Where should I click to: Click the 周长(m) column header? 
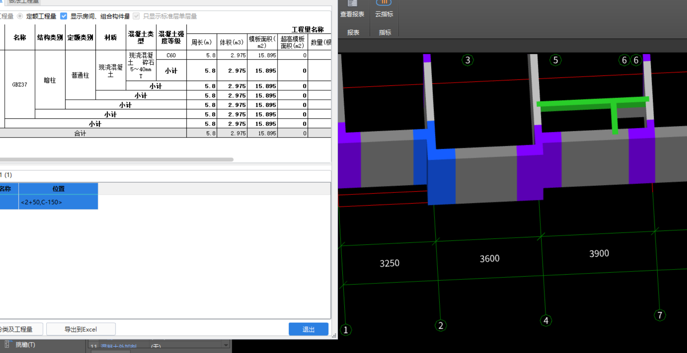[202, 42]
